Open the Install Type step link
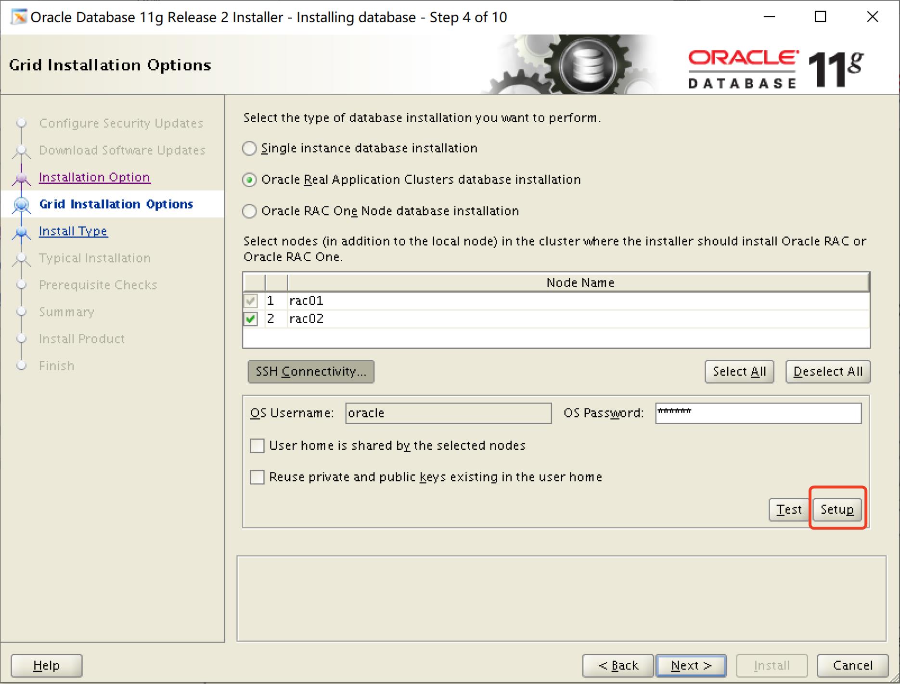Viewport: 900px width, 684px height. 73,231
